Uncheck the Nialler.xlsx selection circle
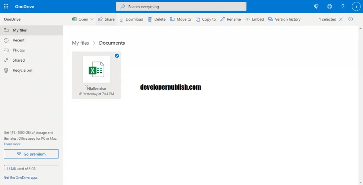 tap(117, 56)
